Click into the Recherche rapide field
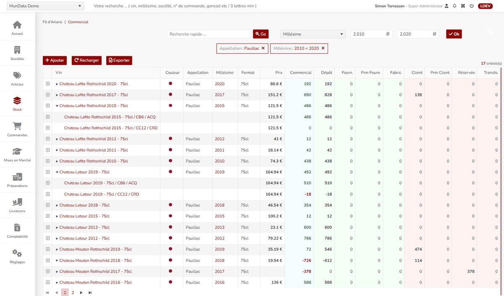The height and width of the screenshot is (296, 504). pos(208,34)
